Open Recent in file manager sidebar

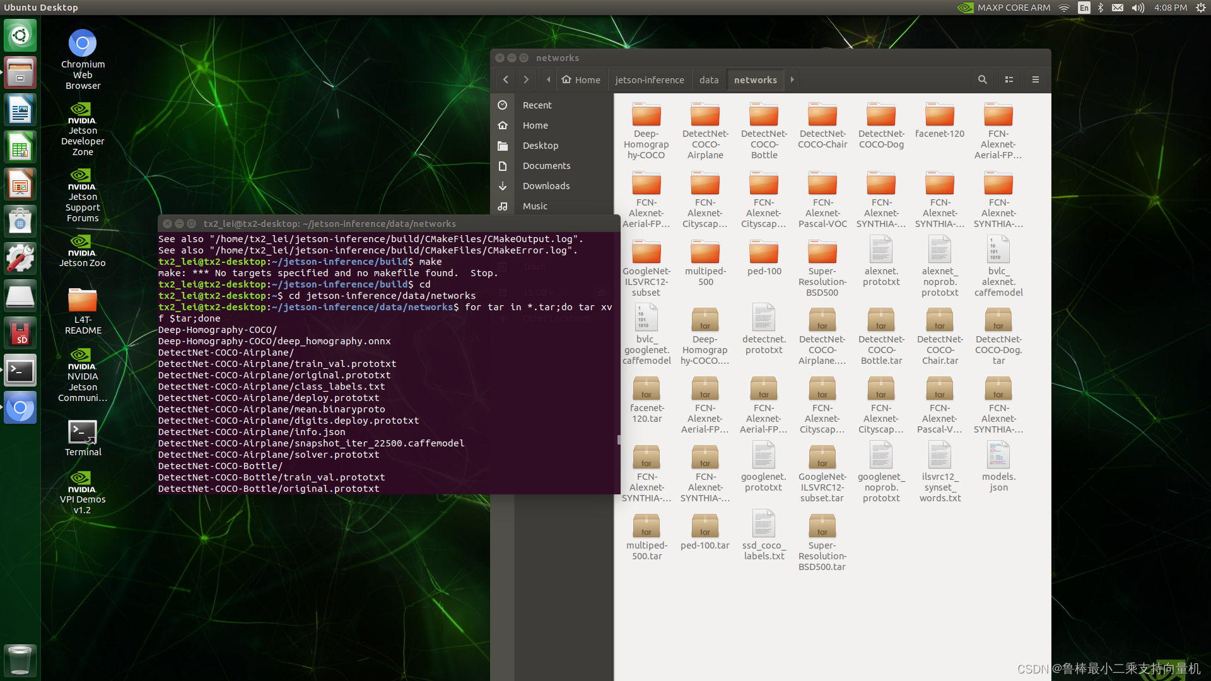[x=552, y=105]
